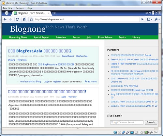The height and width of the screenshot is (136, 163).
Task: Open Interview navigation link
Action: pos(61,37)
